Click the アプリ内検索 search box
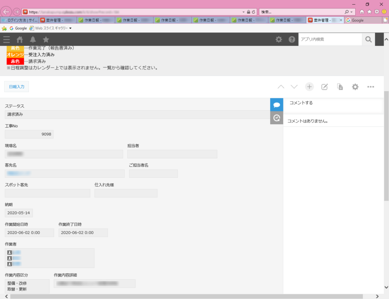Viewport: 389px width, 299px height. 330,40
